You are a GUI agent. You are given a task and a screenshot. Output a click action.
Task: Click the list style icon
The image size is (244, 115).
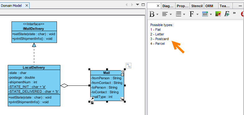coord(179,14)
